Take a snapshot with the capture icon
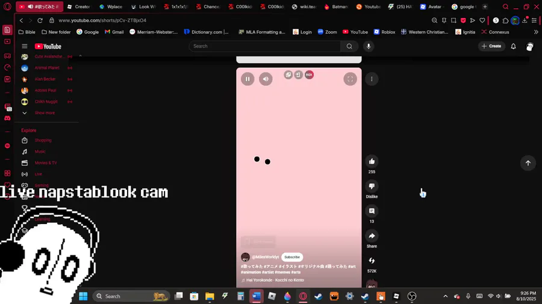The width and height of the screenshot is (542, 304). click(453, 20)
